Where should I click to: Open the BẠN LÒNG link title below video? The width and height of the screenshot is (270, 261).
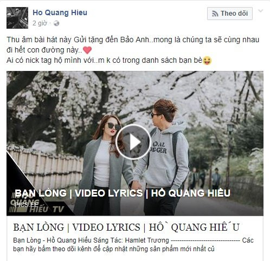126,227
